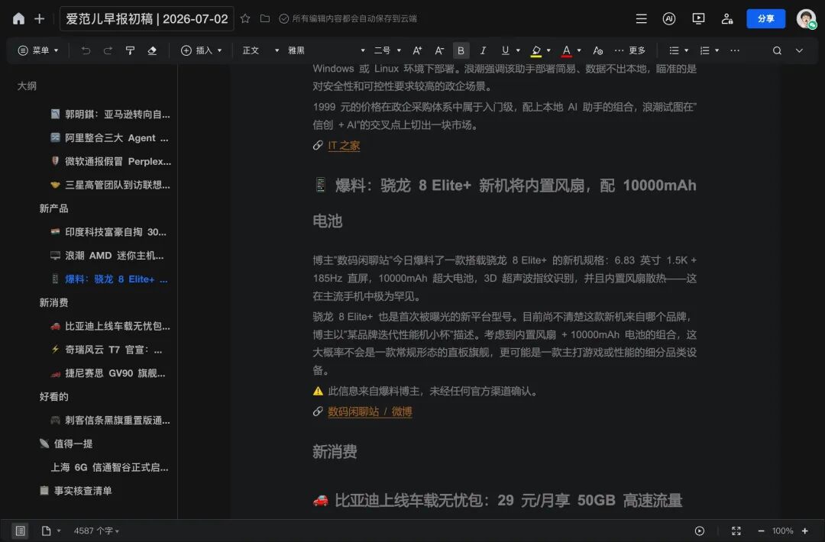Screen dimensions: 825x542
Task: Decrease the font size
Action: (439, 50)
